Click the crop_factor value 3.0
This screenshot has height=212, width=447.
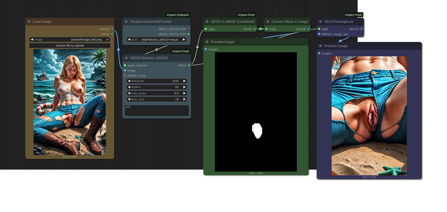tap(176, 93)
